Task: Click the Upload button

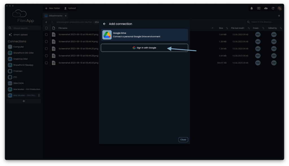Action: pyautogui.click(x=70, y=8)
